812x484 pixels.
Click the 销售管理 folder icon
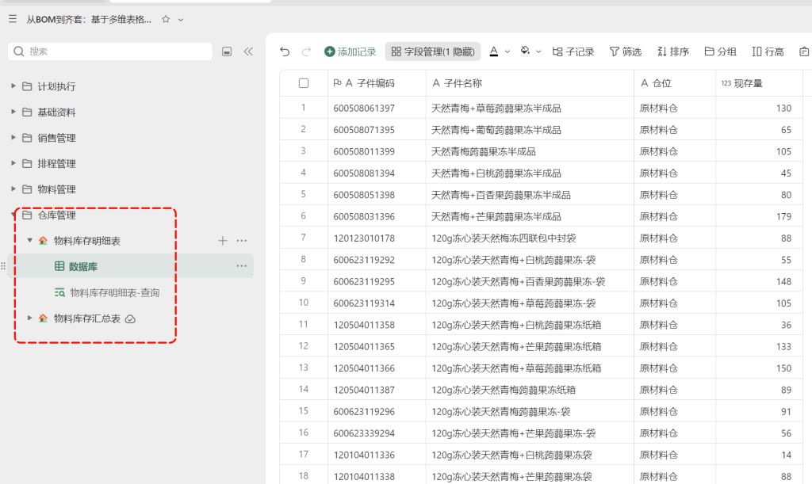tap(27, 138)
